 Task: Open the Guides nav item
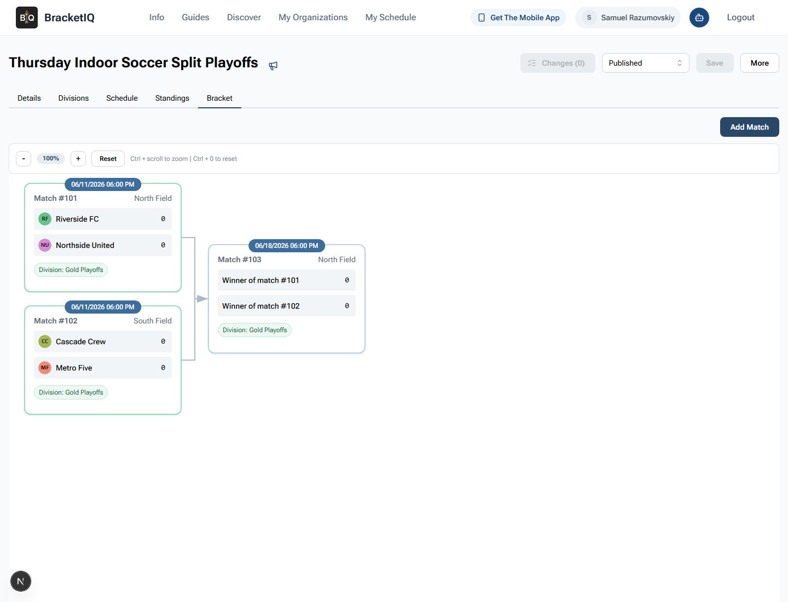[195, 18]
